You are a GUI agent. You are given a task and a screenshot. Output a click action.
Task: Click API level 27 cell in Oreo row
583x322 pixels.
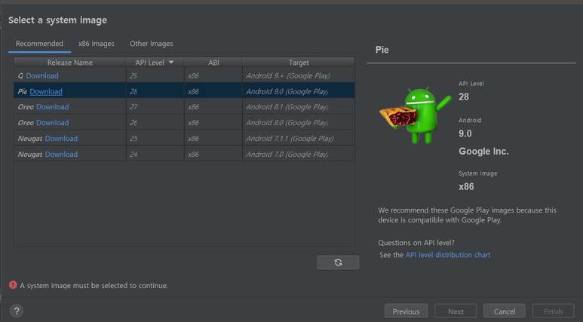click(x=155, y=107)
